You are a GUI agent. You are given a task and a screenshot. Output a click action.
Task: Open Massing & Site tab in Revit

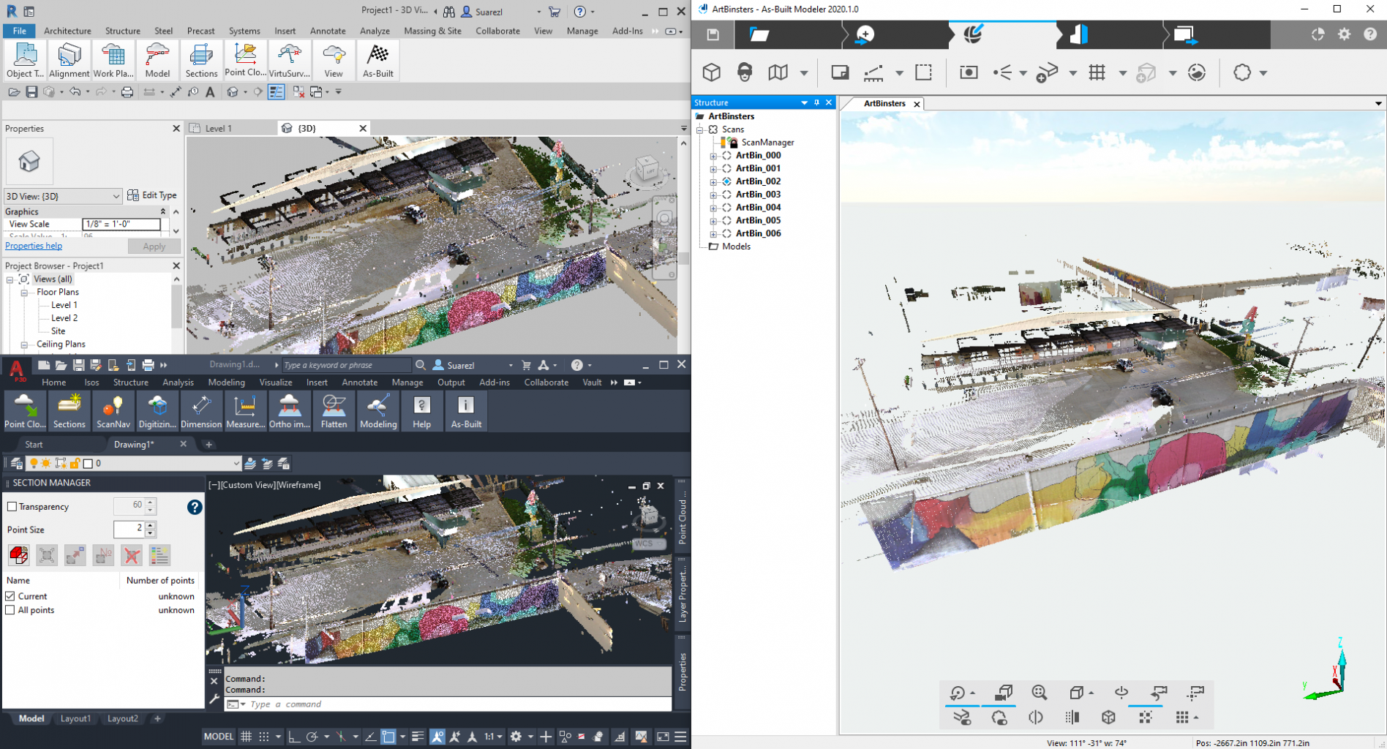click(432, 31)
